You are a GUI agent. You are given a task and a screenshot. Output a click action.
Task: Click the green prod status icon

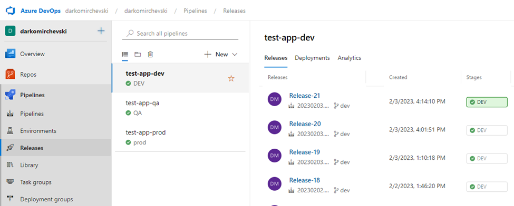tap(128, 142)
